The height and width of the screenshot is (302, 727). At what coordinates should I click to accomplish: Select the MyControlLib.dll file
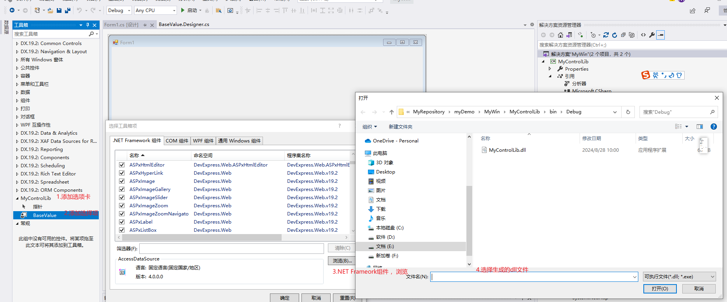[507, 150]
